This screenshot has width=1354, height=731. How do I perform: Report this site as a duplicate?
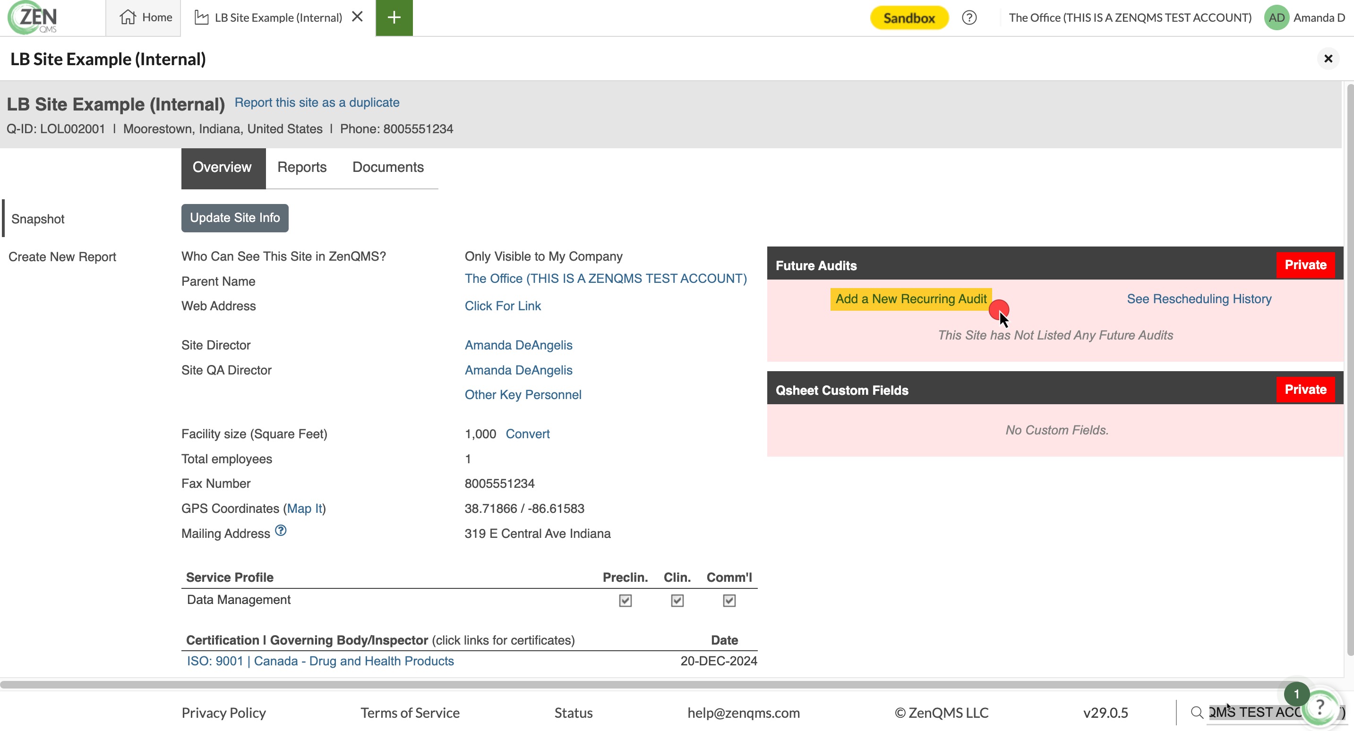(317, 102)
